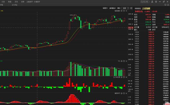Open VOL panel settings gear
170x105 pixels.
(x=122, y=61)
